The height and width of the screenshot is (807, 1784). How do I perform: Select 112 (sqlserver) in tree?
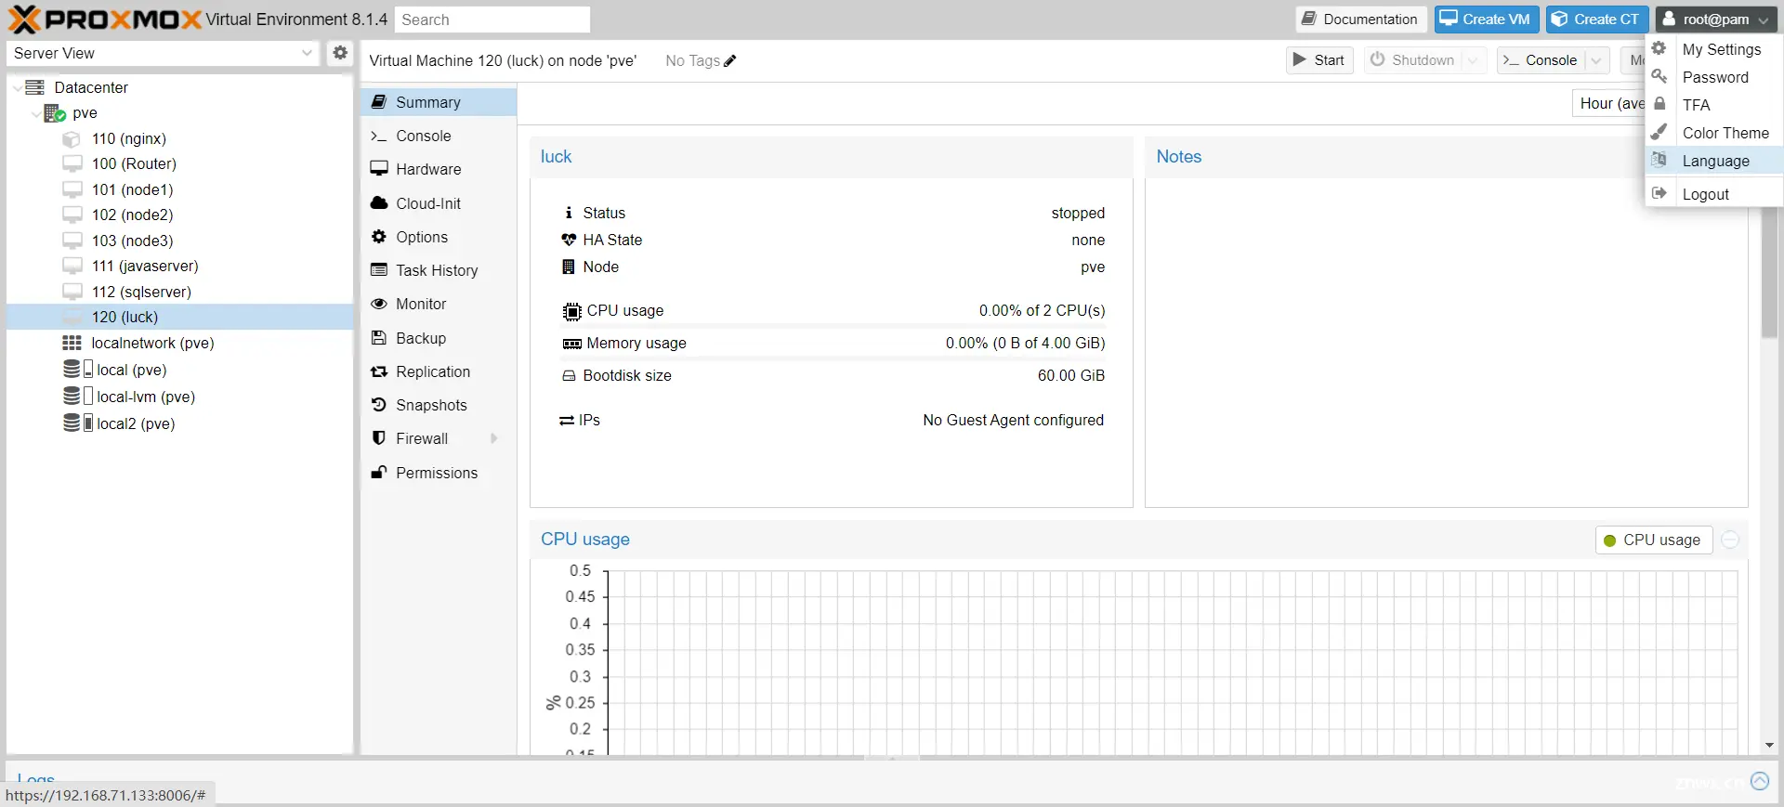pos(180,292)
